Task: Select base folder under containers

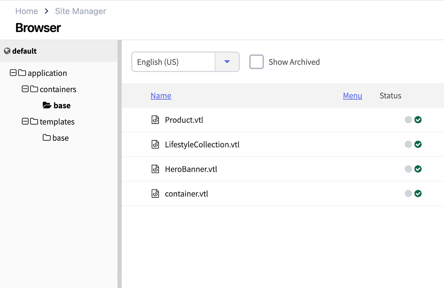Action: tap(62, 106)
